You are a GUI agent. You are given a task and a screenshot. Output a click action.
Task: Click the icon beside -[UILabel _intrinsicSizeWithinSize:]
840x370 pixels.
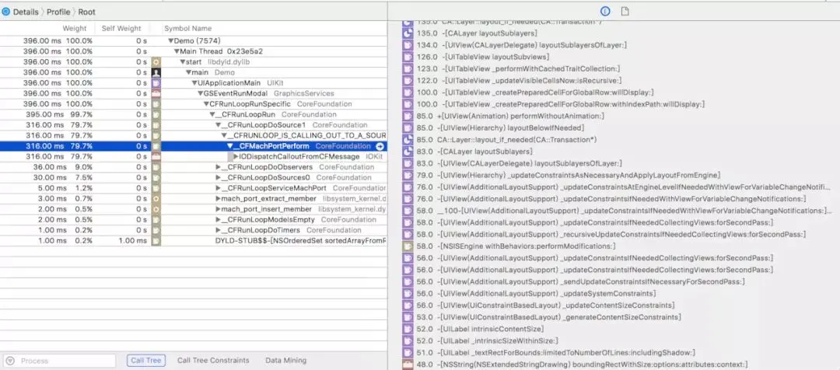pos(407,340)
